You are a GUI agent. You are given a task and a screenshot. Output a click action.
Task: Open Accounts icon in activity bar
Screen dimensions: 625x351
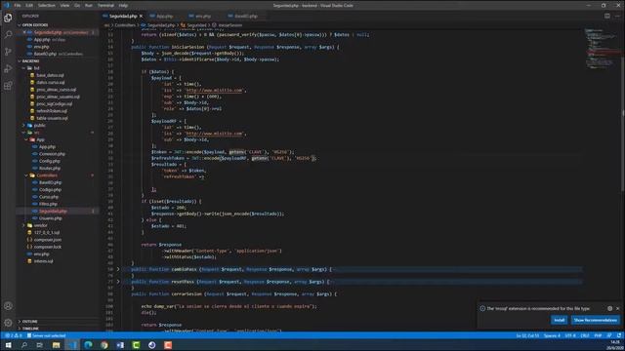(x=8, y=306)
